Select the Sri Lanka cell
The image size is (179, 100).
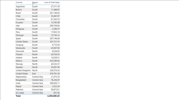[x=20, y=92]
